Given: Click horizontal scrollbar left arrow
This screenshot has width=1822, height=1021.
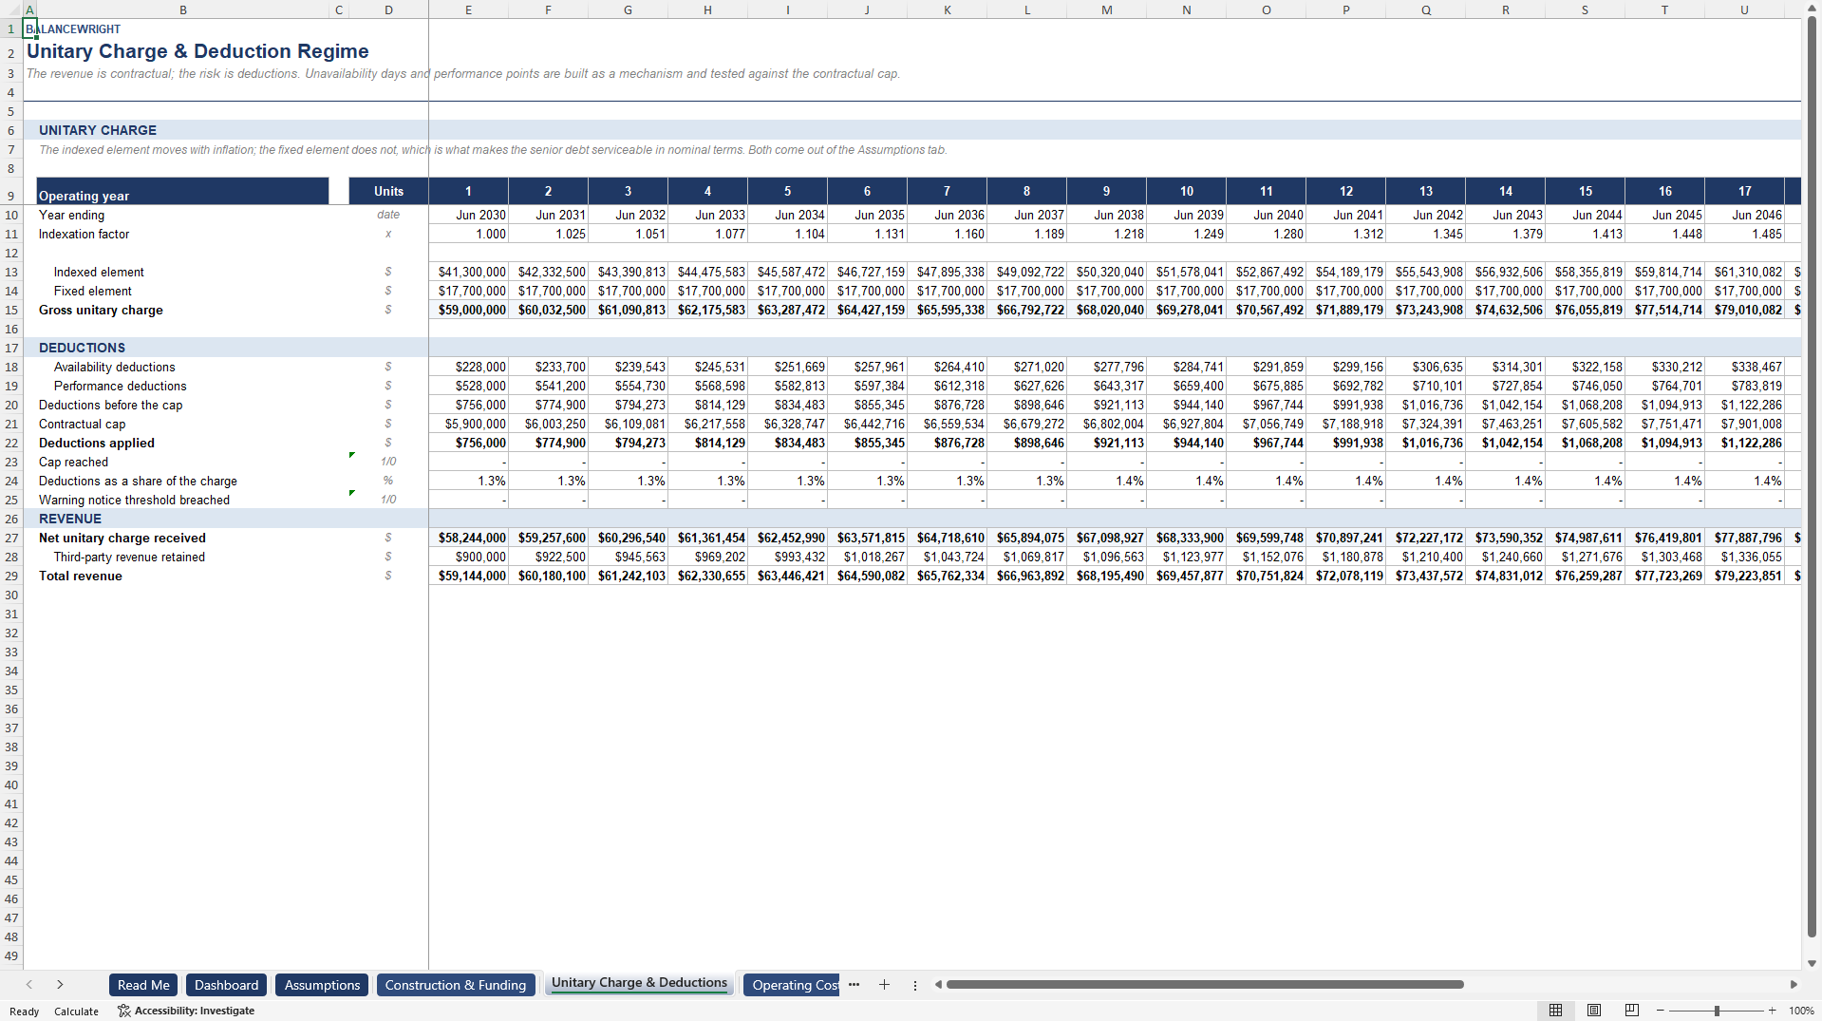Looking at the screenshot, I should coord(938,985).
